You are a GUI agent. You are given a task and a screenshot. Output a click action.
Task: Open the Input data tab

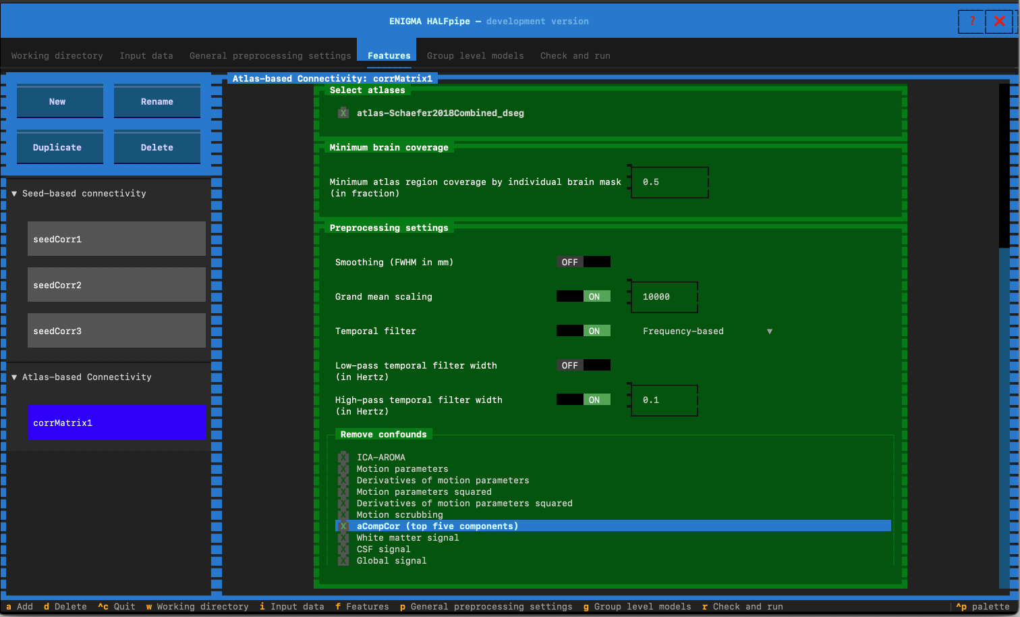point(146,56)
